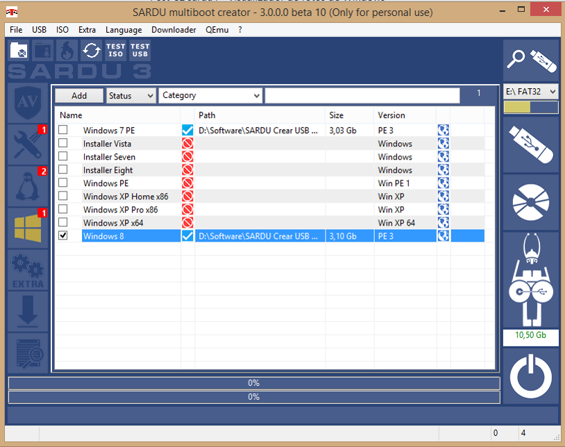The height and width of the screenshot is (447, 565).
Task: Click the globe icon for Windows 7 PE
Action: tap(444, 130)
